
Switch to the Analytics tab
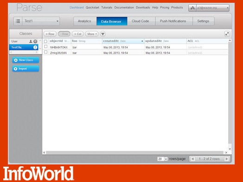[84, 21]
